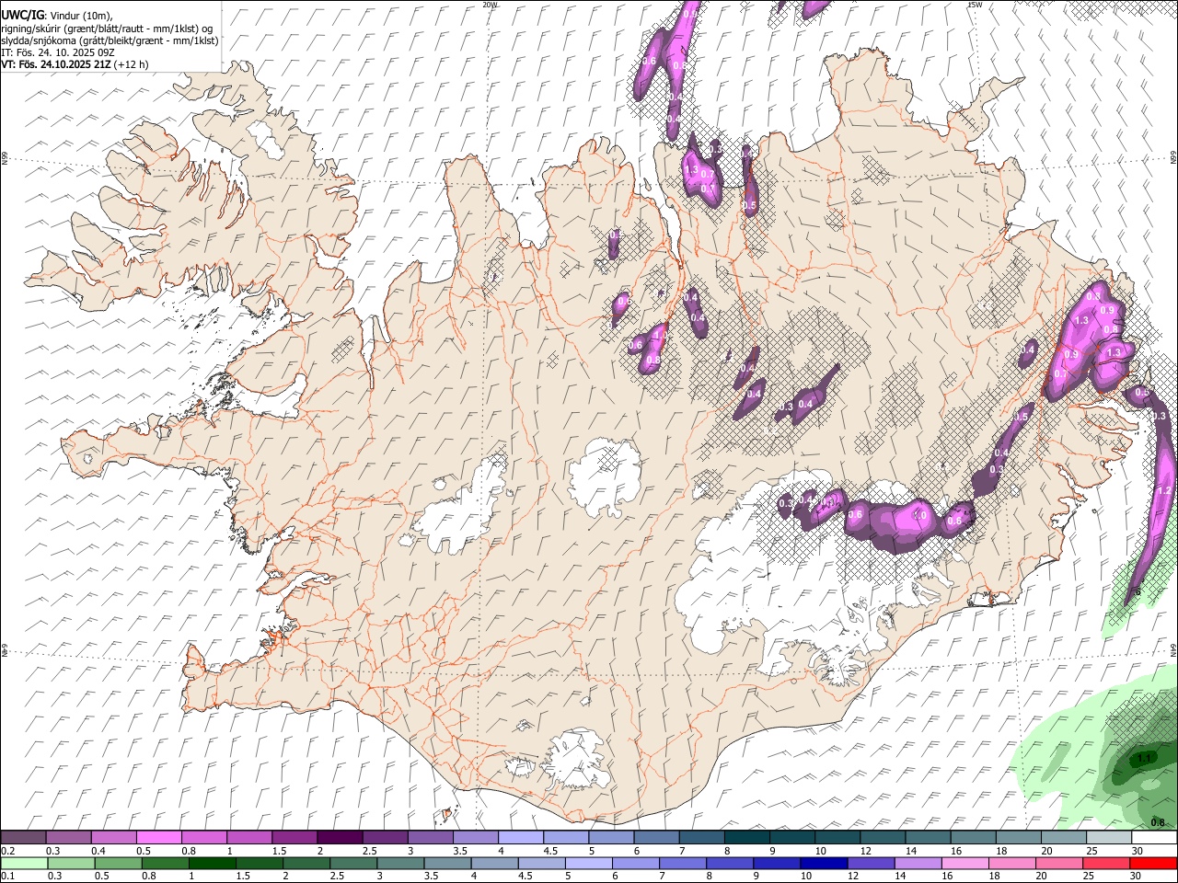Click the 'rigning/skúrir' legend description line
The width and height of the screenshot is (1178, 883).
107,28
